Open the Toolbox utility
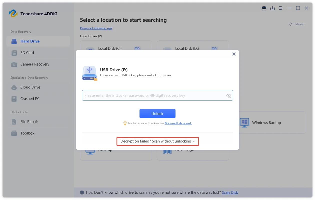 point(27,133)
